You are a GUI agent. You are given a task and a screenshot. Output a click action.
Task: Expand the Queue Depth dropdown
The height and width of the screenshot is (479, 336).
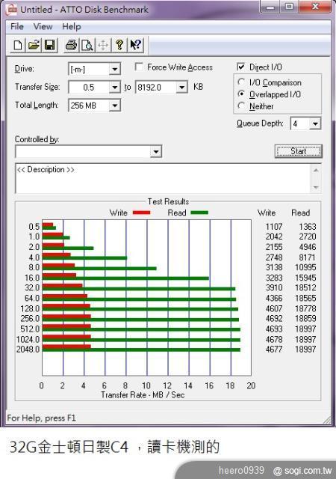(315, 123)
